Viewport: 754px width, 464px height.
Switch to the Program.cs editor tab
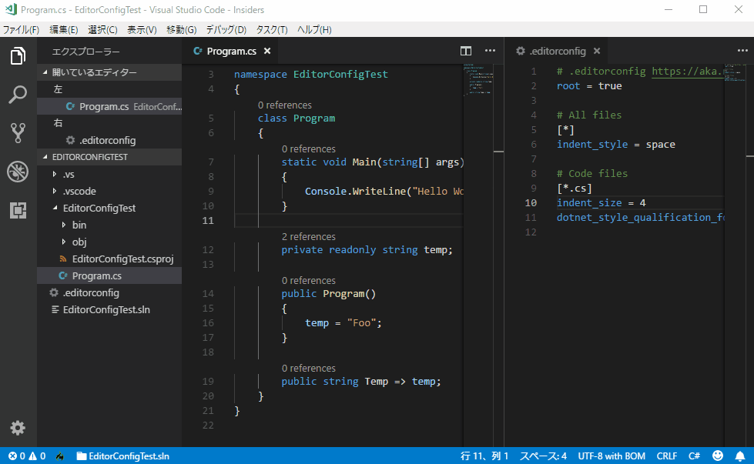point(231,51)
